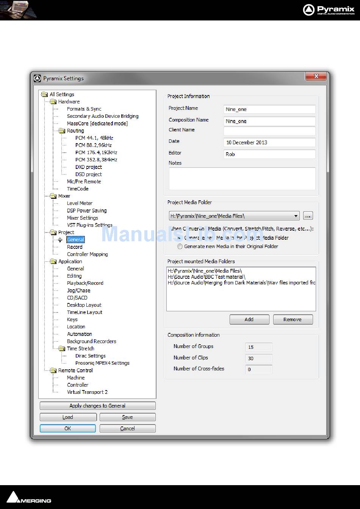The width and height of the screenshot is (360, 509).
Task: Select Formats & Sync in the tree
Action: point(84,109)
